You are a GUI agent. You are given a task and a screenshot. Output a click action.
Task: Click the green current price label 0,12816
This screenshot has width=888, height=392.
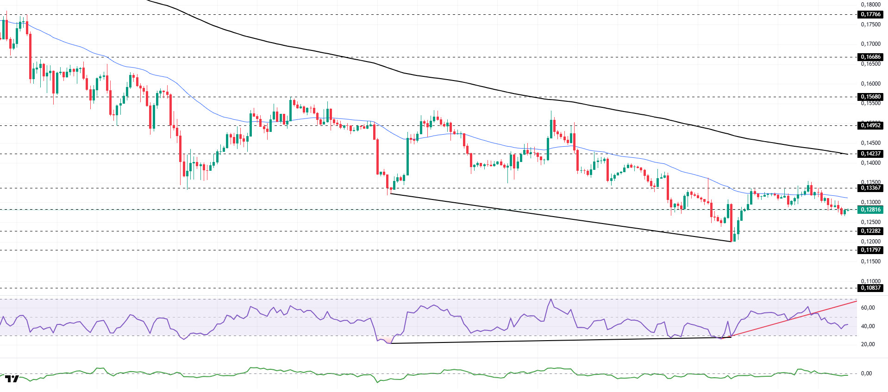870,210
